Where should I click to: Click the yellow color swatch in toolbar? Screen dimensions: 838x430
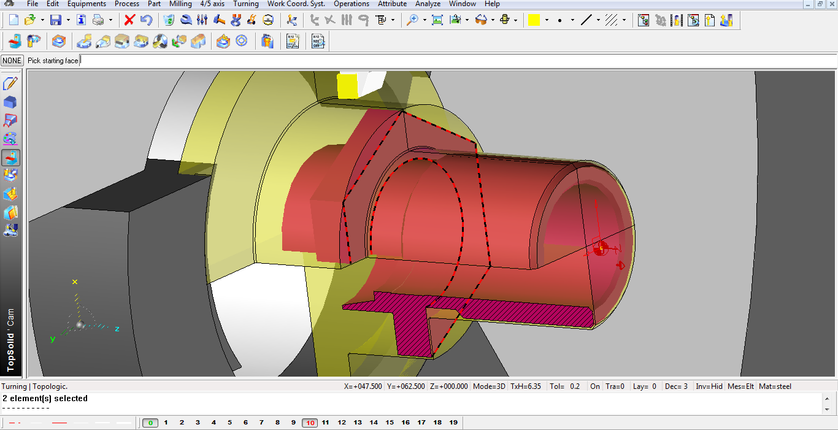click(x=534, y=20)
